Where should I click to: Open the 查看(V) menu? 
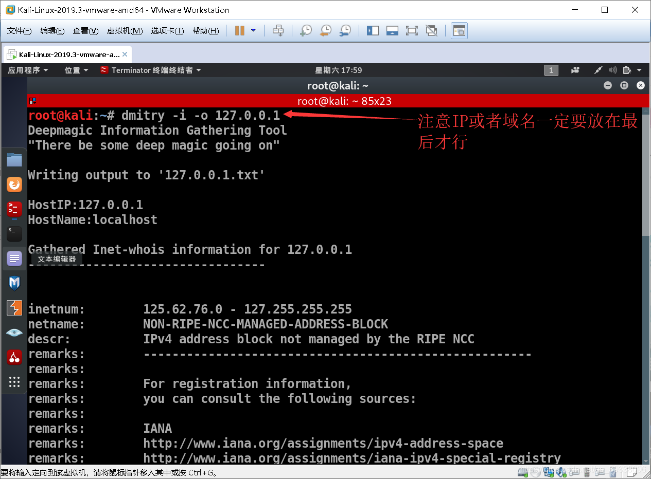tap(85, 31)
